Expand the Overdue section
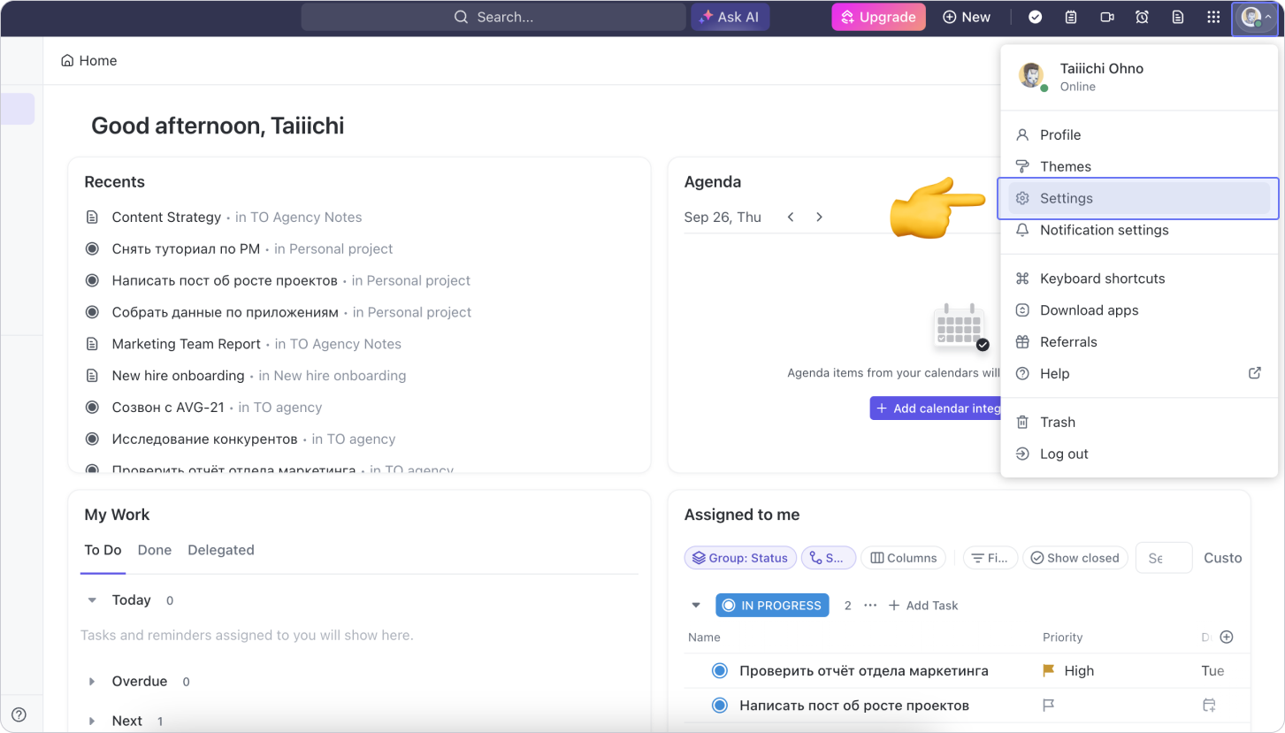 pos(92,682)
